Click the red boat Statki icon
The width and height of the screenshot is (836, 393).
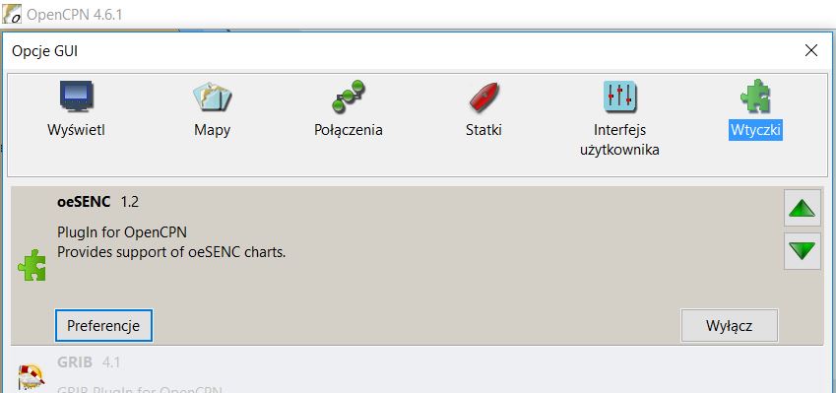(483, 98)
